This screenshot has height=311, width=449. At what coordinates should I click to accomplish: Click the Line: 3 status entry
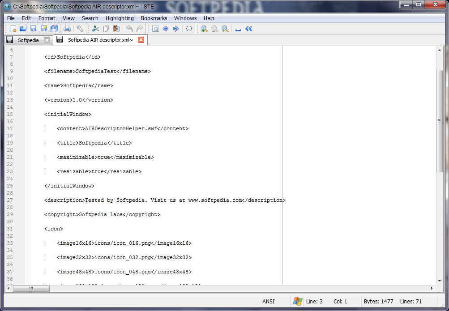[314, 301]
